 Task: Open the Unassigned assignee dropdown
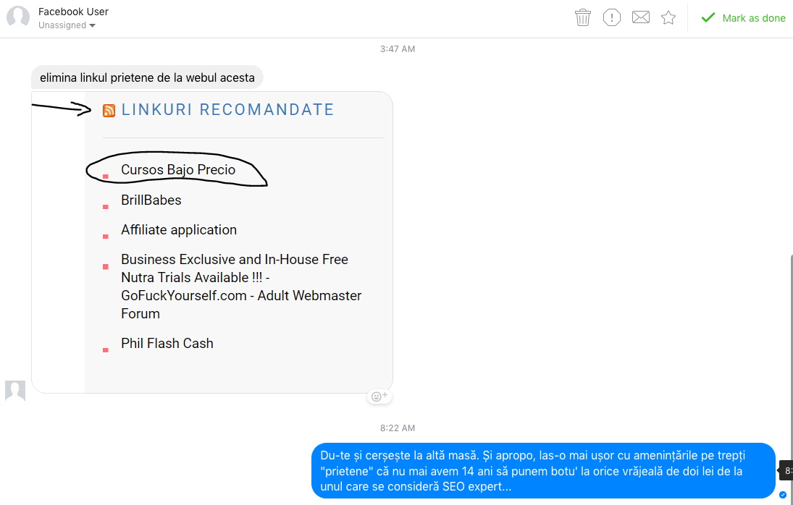tap(67, 25)
